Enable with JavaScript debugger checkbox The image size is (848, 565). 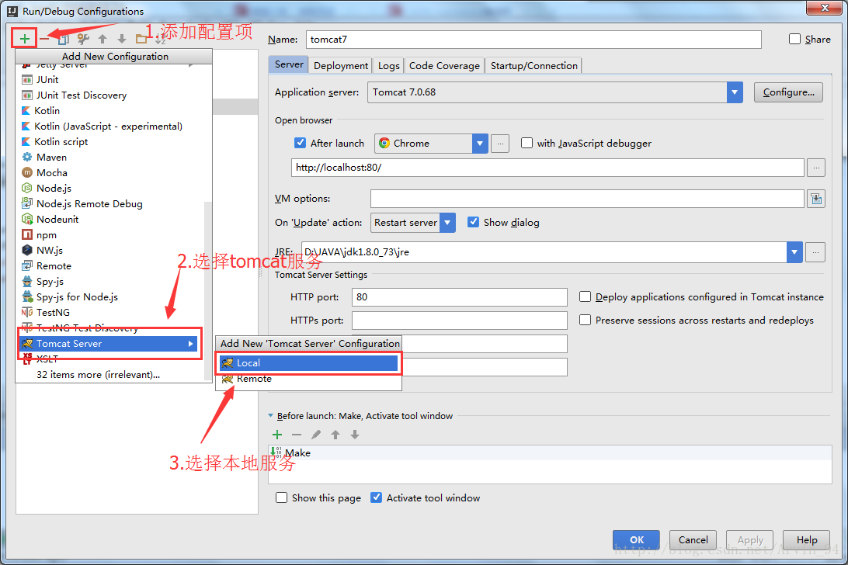527,143
